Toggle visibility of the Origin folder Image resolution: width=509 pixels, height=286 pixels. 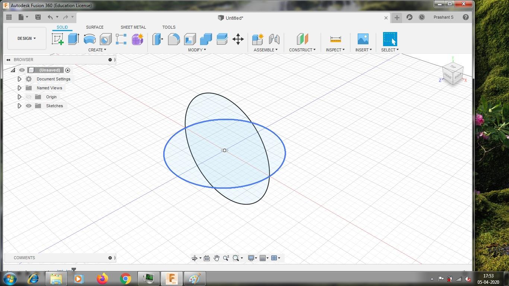(x=29, y=97)
